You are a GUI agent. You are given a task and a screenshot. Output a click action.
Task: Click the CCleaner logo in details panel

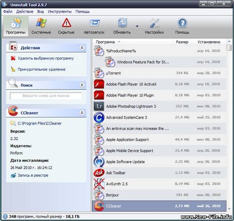[13, 111]
